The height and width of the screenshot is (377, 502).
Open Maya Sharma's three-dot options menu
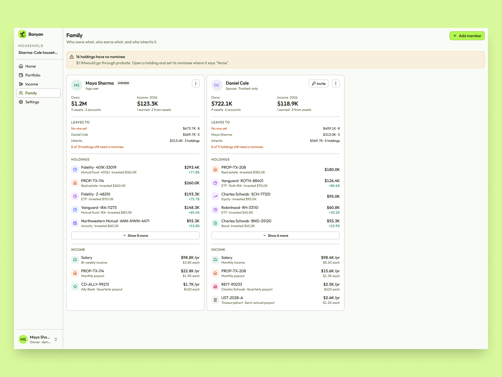click(x=196, y=83)
